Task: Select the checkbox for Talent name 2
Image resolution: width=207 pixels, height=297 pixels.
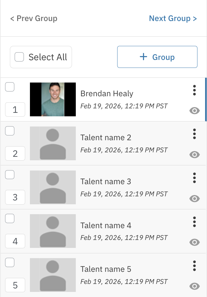Action: 10,131
